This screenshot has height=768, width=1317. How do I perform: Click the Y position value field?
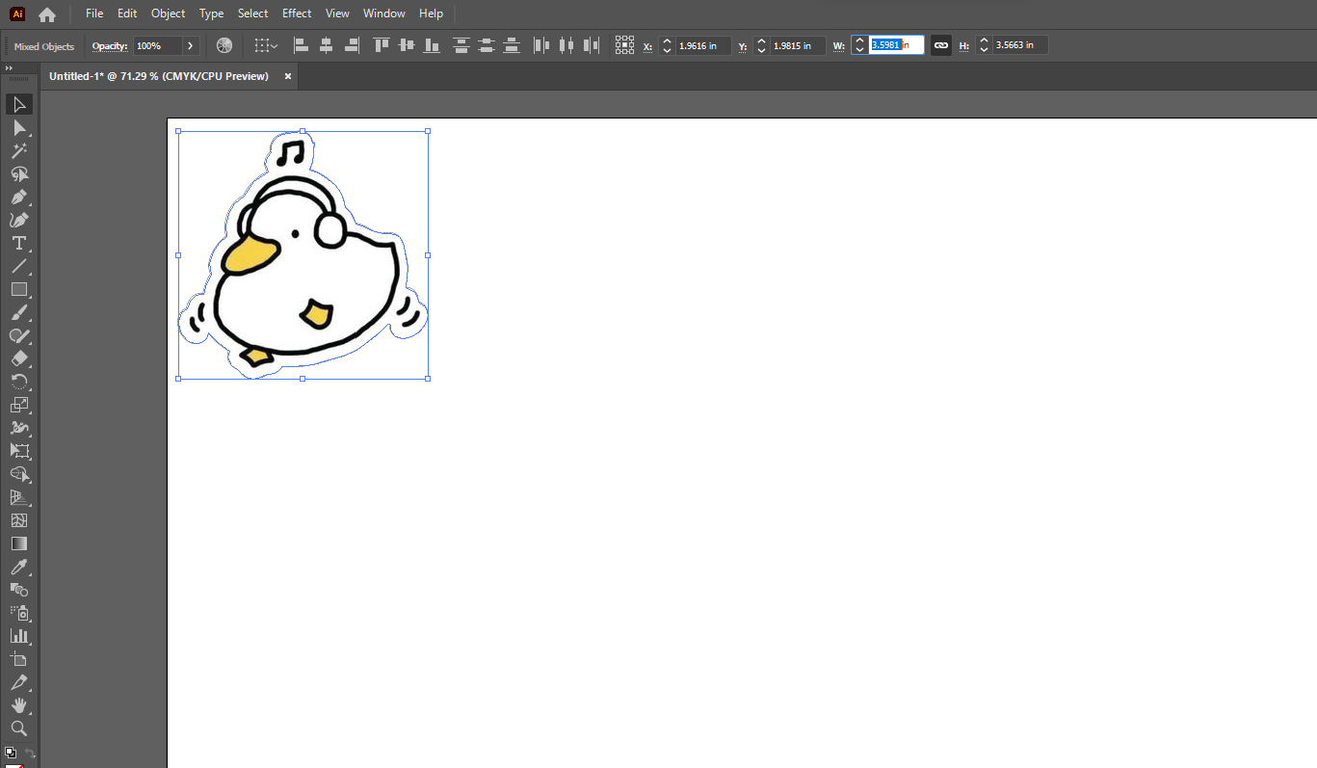pyautogui.click(x=798, y=45)
